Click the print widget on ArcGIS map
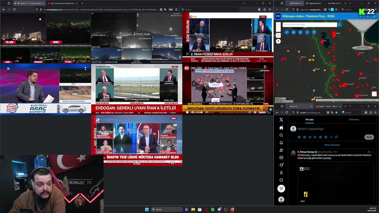The image size is (379, 213). (x=300, y=32)
